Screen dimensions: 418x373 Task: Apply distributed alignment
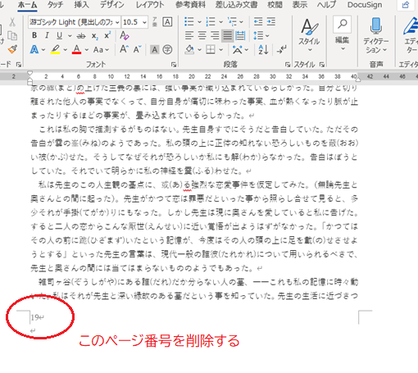(240, 35)
